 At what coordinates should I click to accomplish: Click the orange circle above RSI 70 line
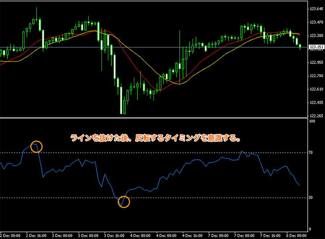coord(36,147)
